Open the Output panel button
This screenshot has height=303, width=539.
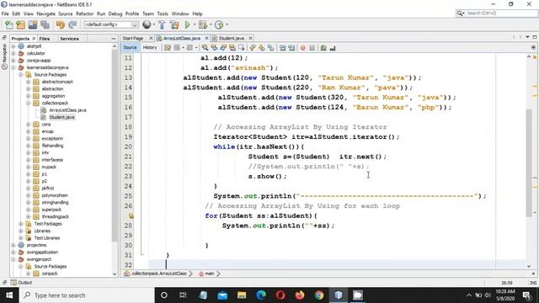tap(21, 283)
